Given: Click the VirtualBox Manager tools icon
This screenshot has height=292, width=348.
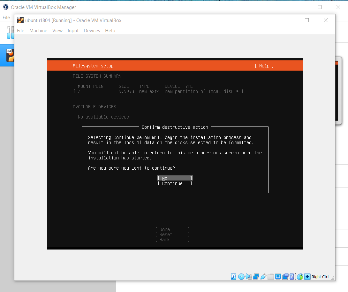Looking at the screenshot, I should [x=11, y=32].
